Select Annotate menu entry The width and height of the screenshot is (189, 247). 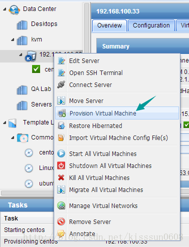click(117, 234)
